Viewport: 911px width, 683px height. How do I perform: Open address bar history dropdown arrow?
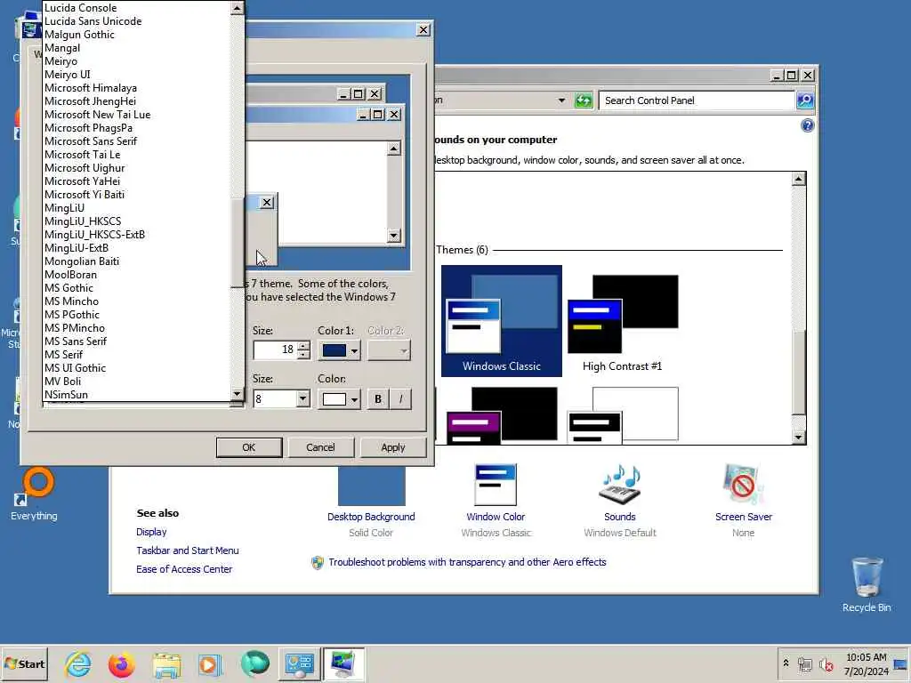tap(561, 100)
